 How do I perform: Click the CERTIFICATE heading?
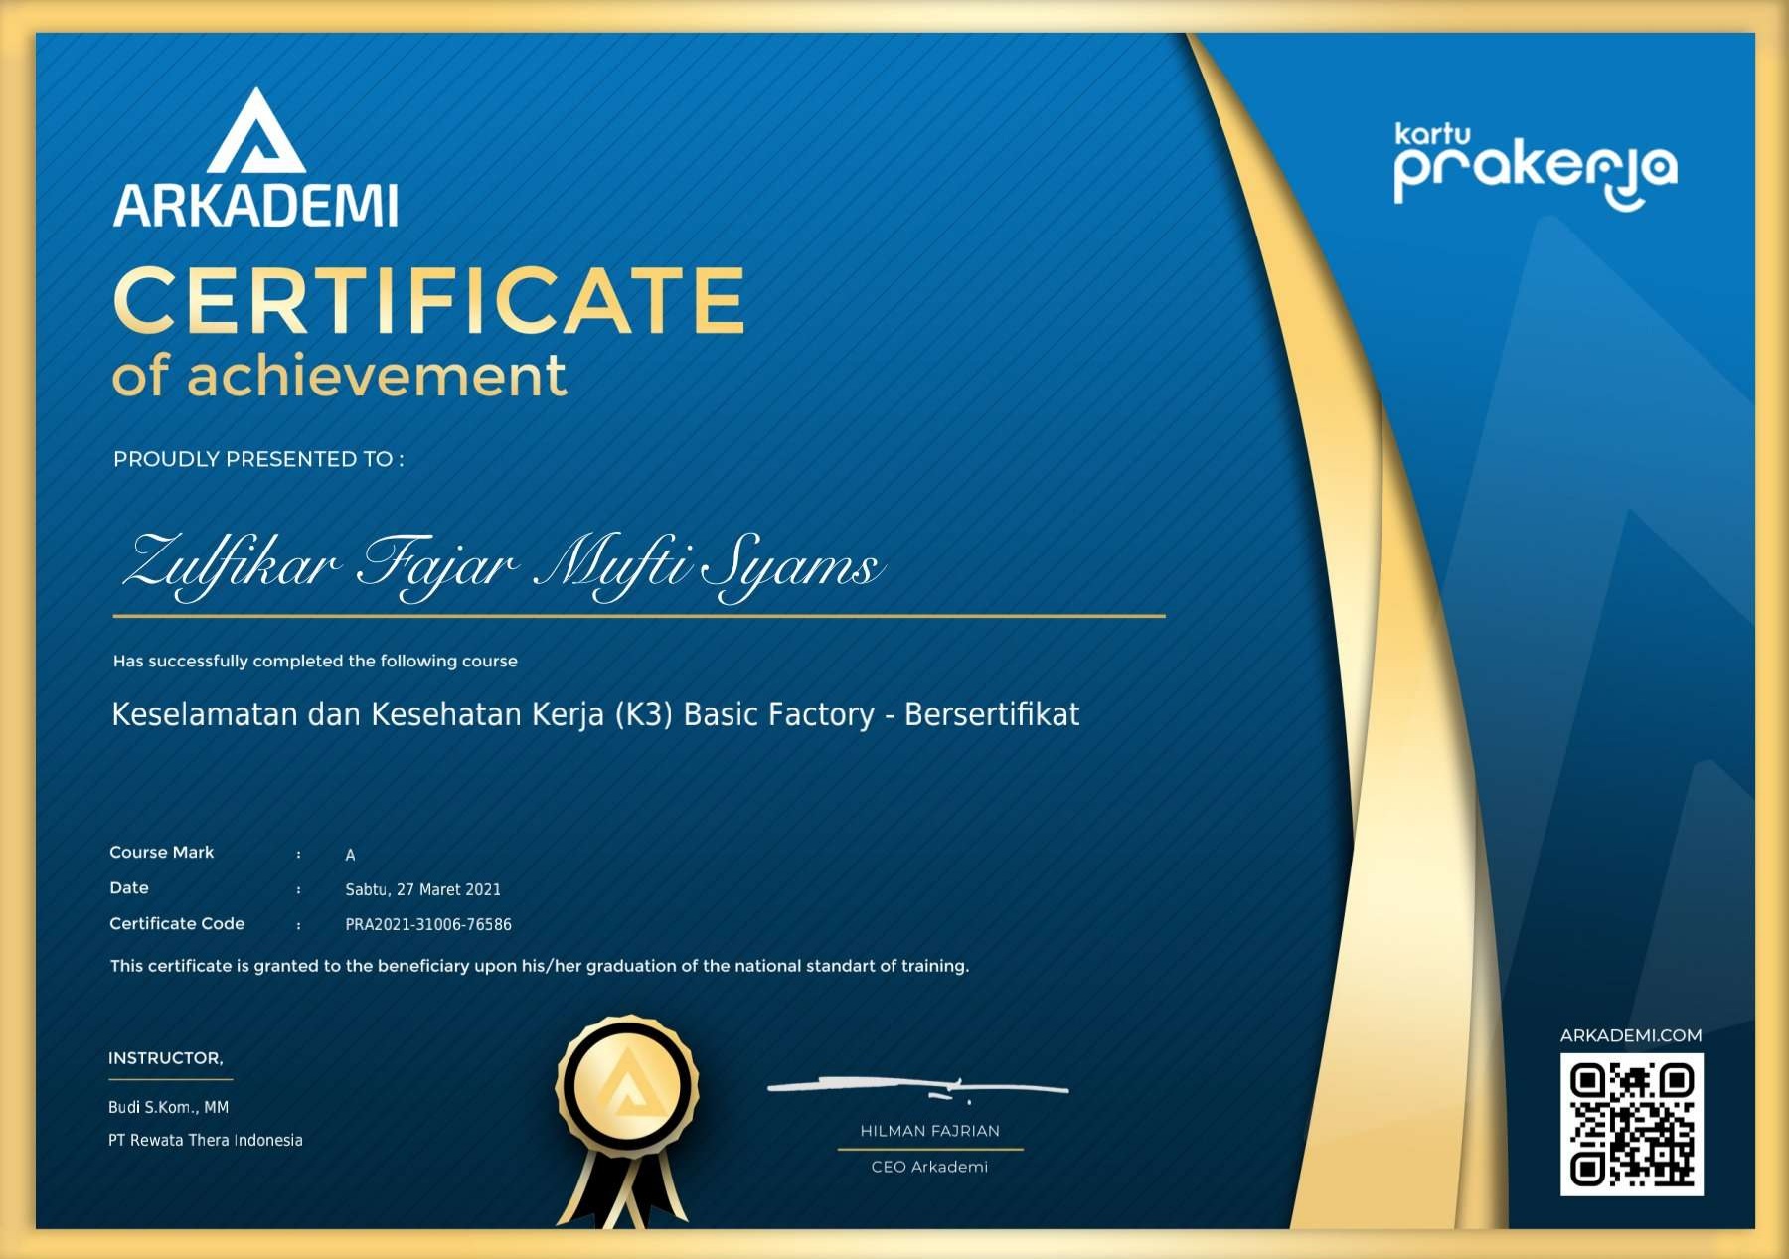(x=429, y=300)
